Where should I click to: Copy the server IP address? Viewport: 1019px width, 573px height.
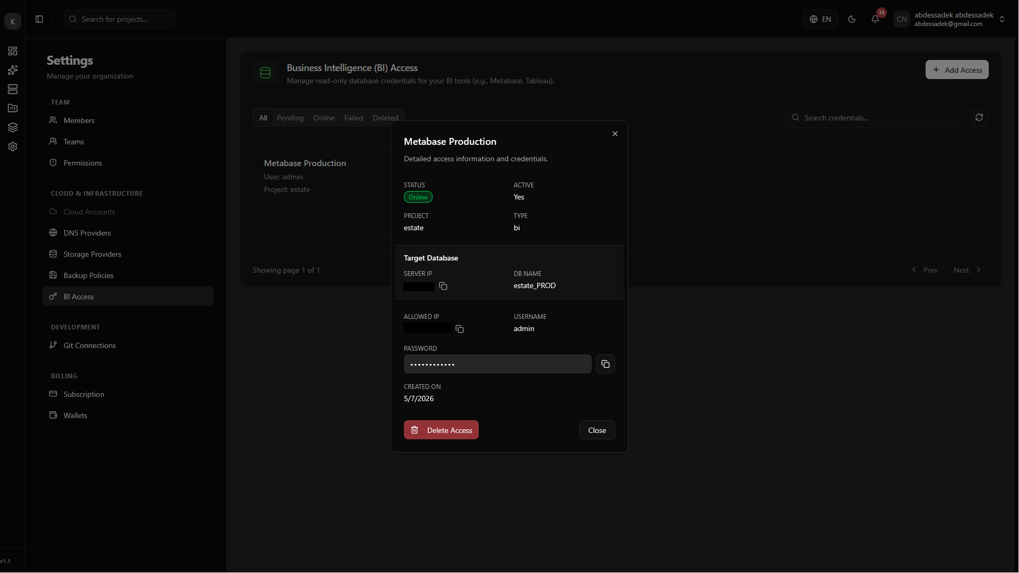click(443, 286)
